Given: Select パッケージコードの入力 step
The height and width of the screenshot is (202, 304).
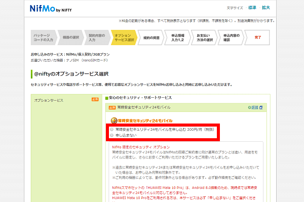Looking at the screenshot, I should tap(44, 37).
